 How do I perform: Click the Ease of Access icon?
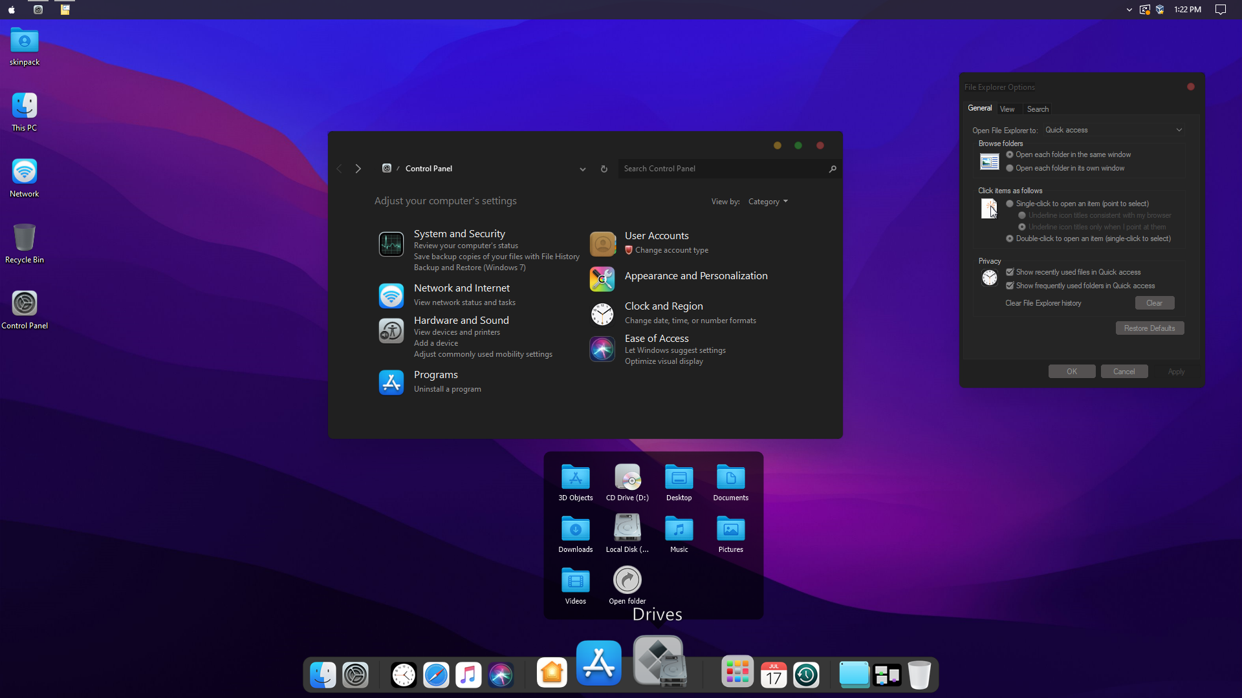(602, 349)
